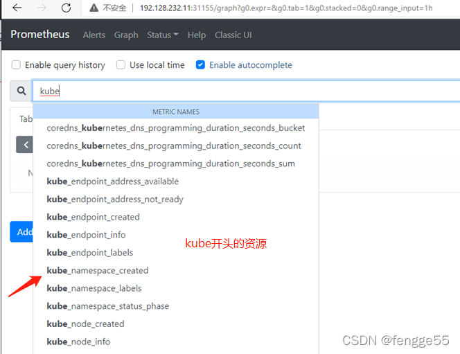
Task: Click the Prometheus brand link
Action: click(40, 35)
